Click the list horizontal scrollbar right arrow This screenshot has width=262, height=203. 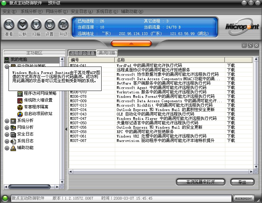251,171
